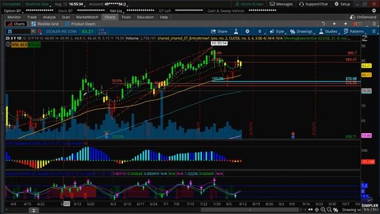Click the Drawing set selector
The width and height of the screenshot is (380, 214).
351,210
